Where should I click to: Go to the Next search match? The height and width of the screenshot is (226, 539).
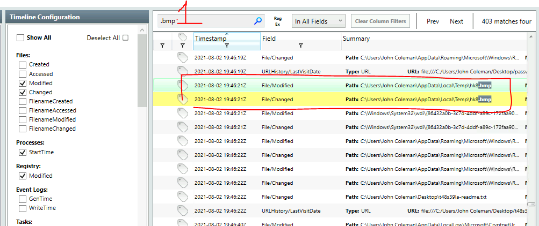456,21
